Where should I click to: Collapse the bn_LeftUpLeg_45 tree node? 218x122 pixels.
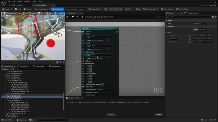click(5, 75)
